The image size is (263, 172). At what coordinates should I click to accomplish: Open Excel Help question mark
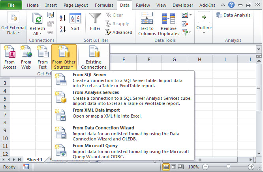click(x=231, y=5)
